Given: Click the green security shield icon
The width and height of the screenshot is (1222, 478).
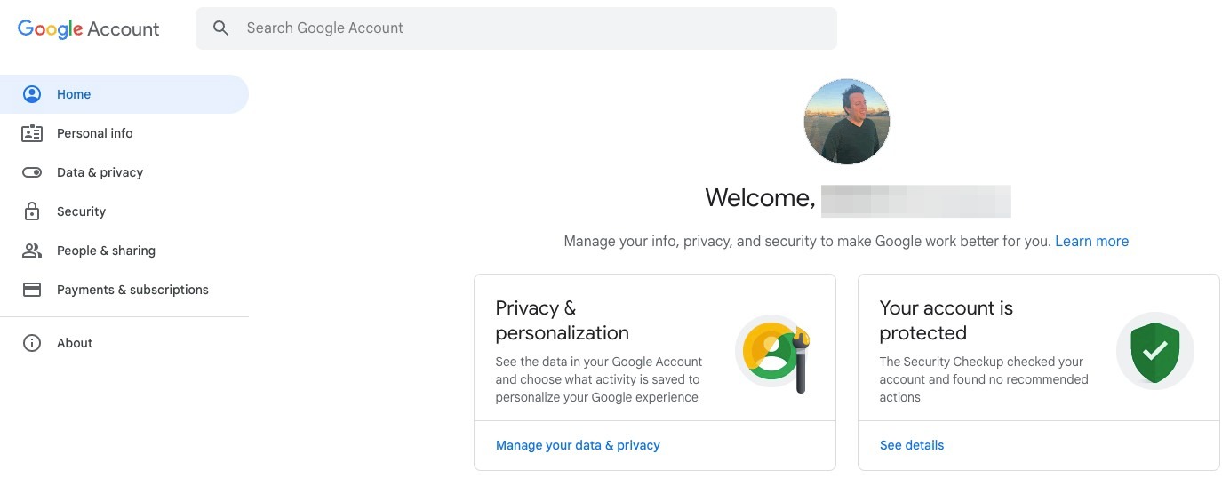Looking at the screenshot, I should pos(1154,351).
